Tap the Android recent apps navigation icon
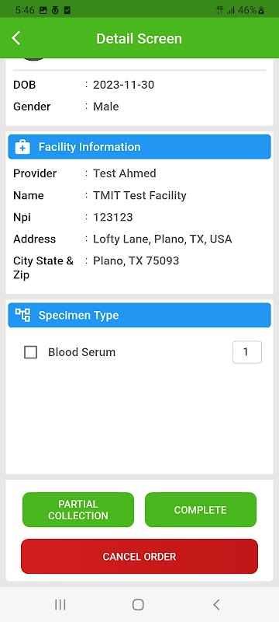 click(x=60, y=605)
